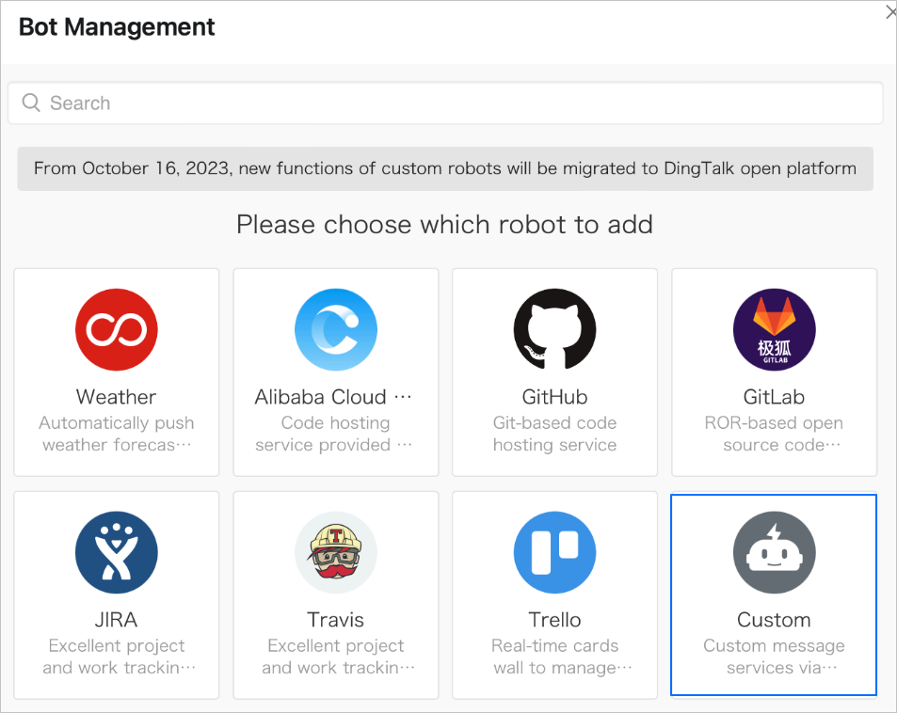Click 'Git-based code hosting service' description

pos(555,434)
